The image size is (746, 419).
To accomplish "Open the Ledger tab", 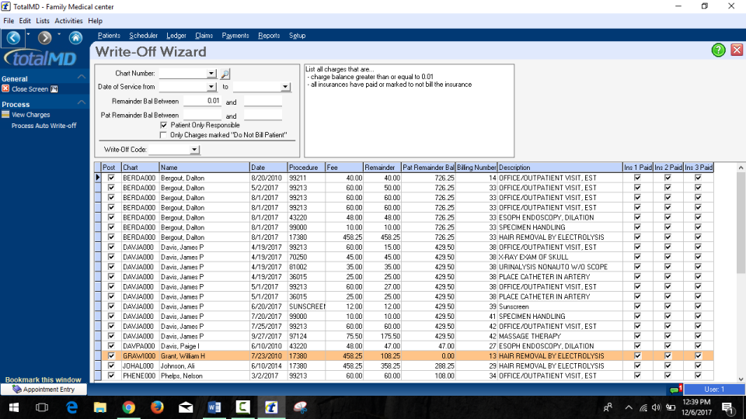I will click(x=176, y=36).
